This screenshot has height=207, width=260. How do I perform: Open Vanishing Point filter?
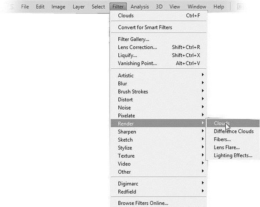[137, 63]
